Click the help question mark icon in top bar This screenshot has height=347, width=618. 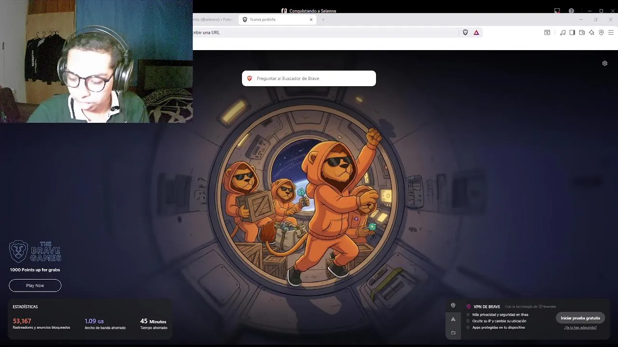point(571,11)
